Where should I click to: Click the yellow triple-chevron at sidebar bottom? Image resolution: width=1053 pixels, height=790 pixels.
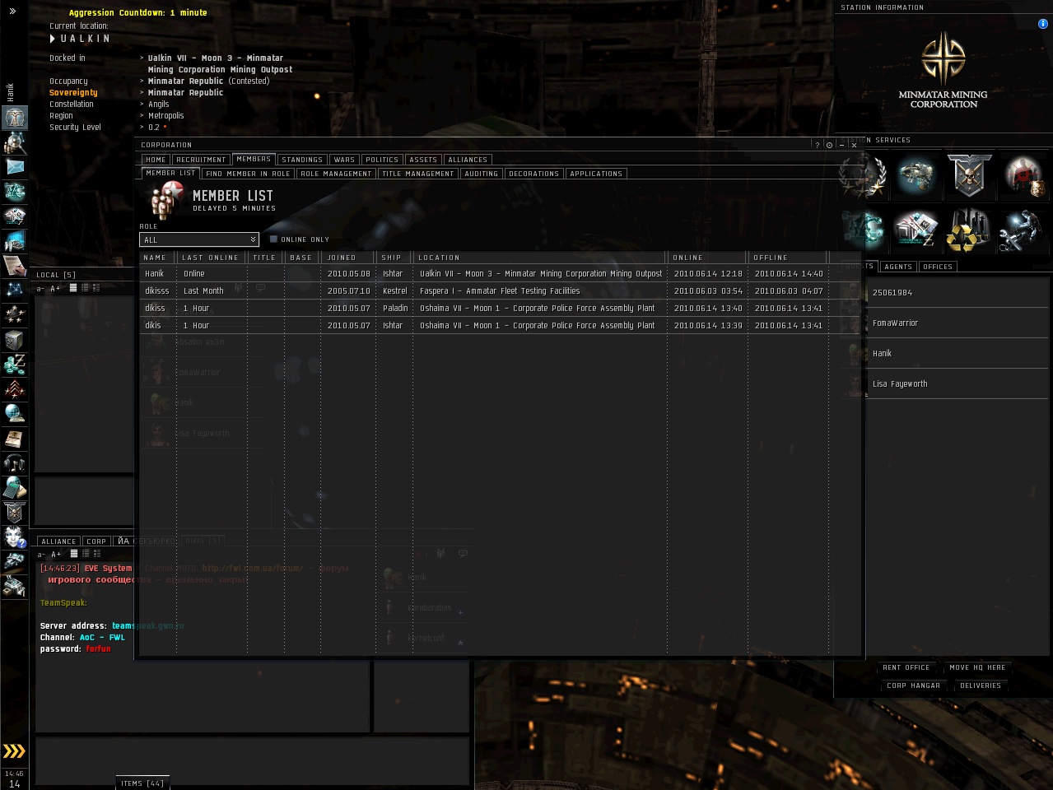point(14,751)
